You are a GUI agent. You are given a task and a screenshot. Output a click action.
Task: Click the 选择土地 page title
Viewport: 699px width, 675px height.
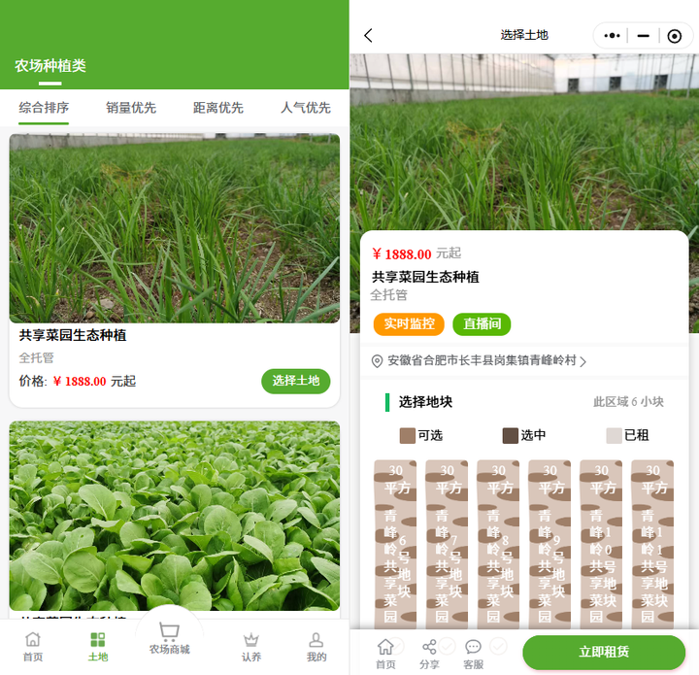[x=524, y=35]
